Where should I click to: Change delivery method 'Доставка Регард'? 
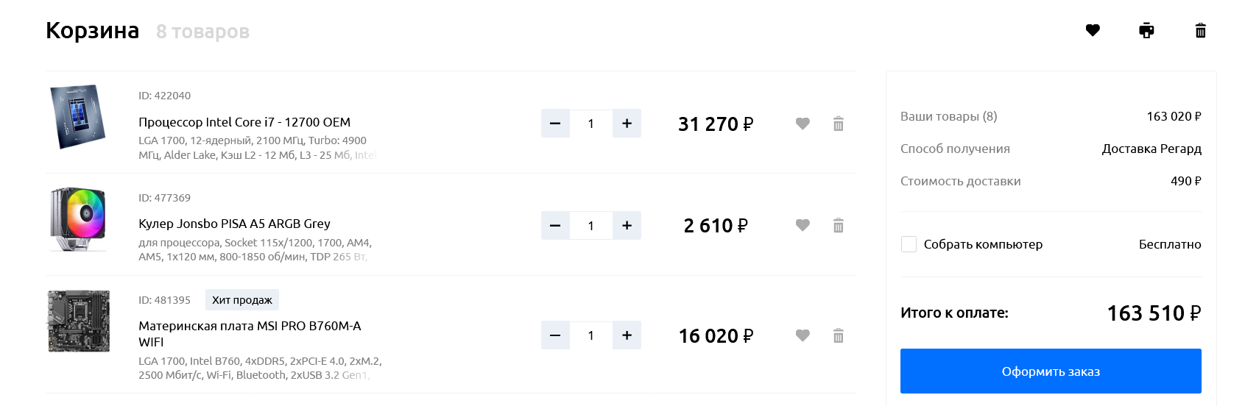(1151, 149)
